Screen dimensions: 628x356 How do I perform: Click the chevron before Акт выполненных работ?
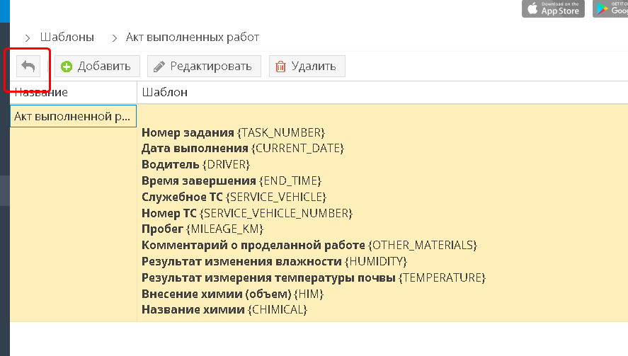(114, 38)
